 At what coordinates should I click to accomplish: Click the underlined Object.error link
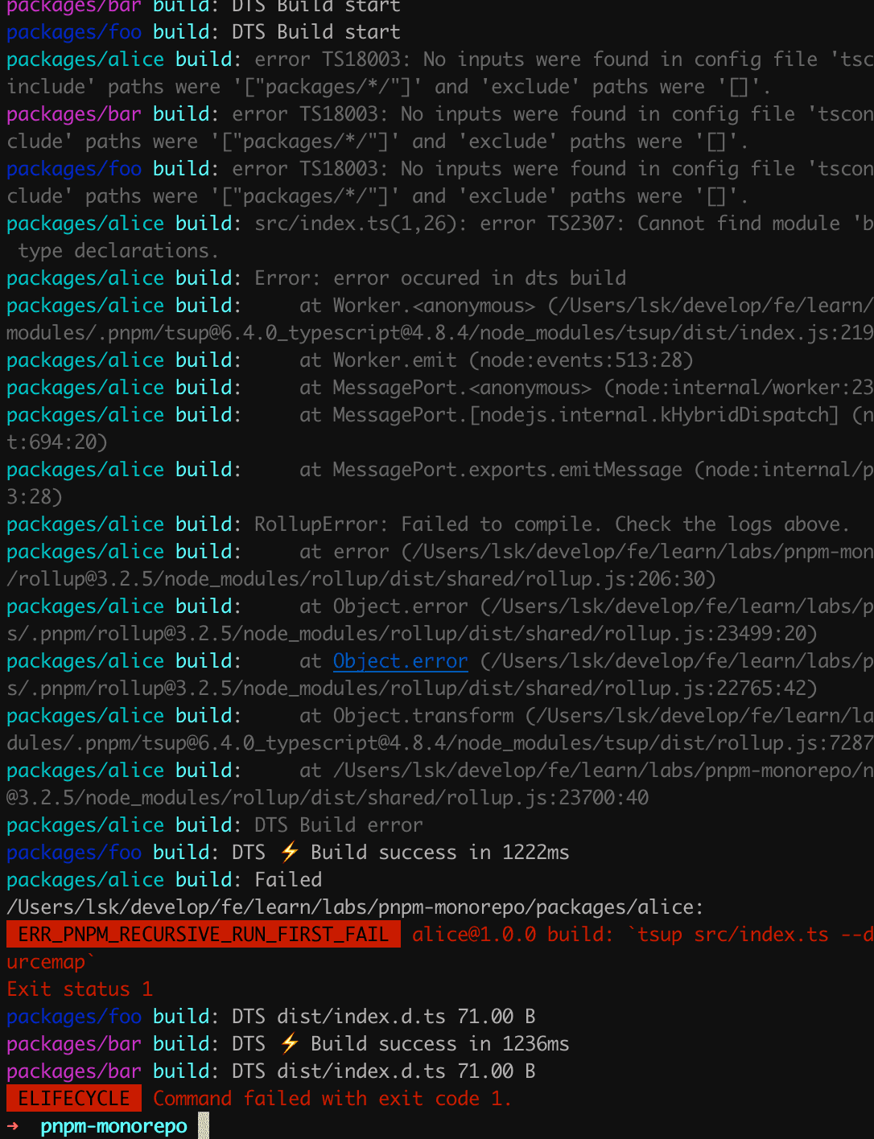click(400, 661)
